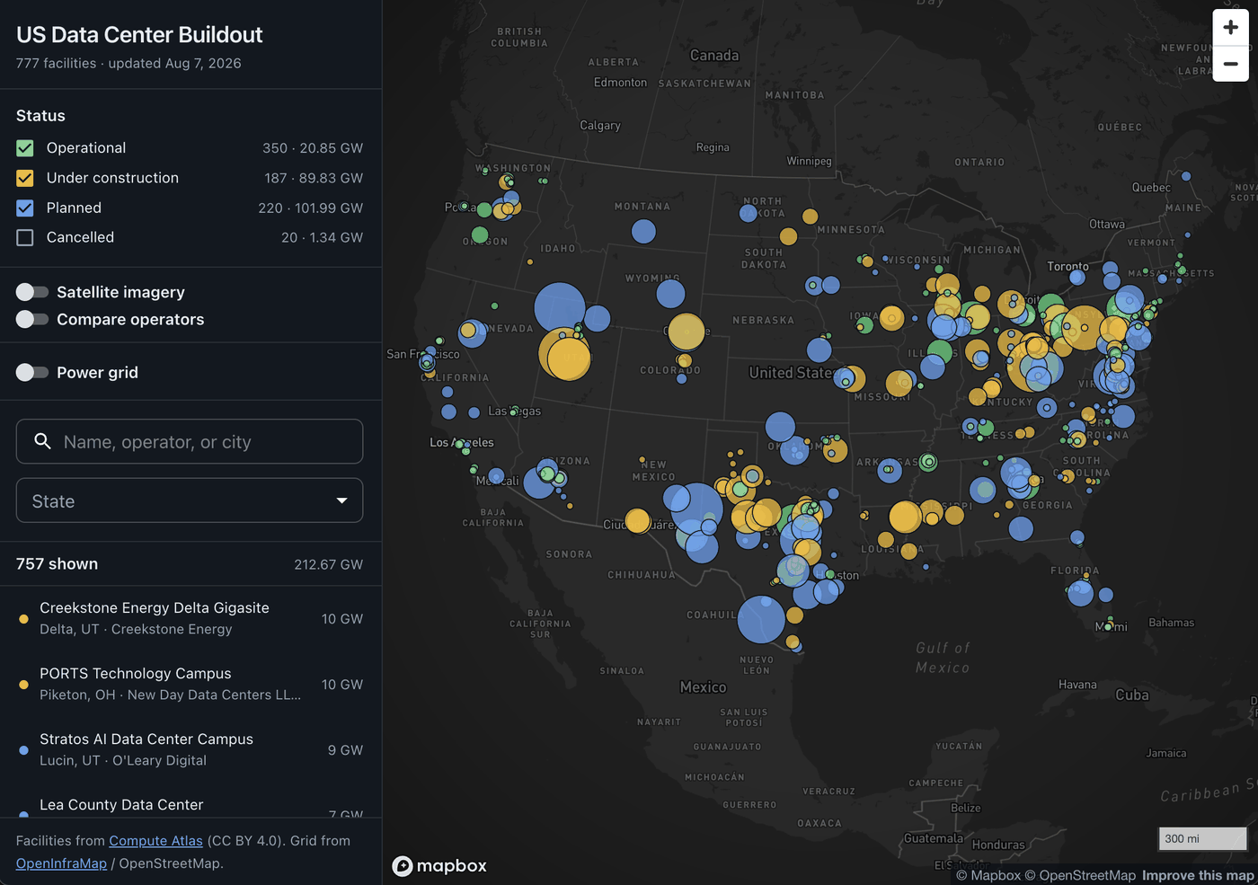Open the © Mapbox attribution link
1258x885 pixels.
pyautogui.click(x=988, y=875)
